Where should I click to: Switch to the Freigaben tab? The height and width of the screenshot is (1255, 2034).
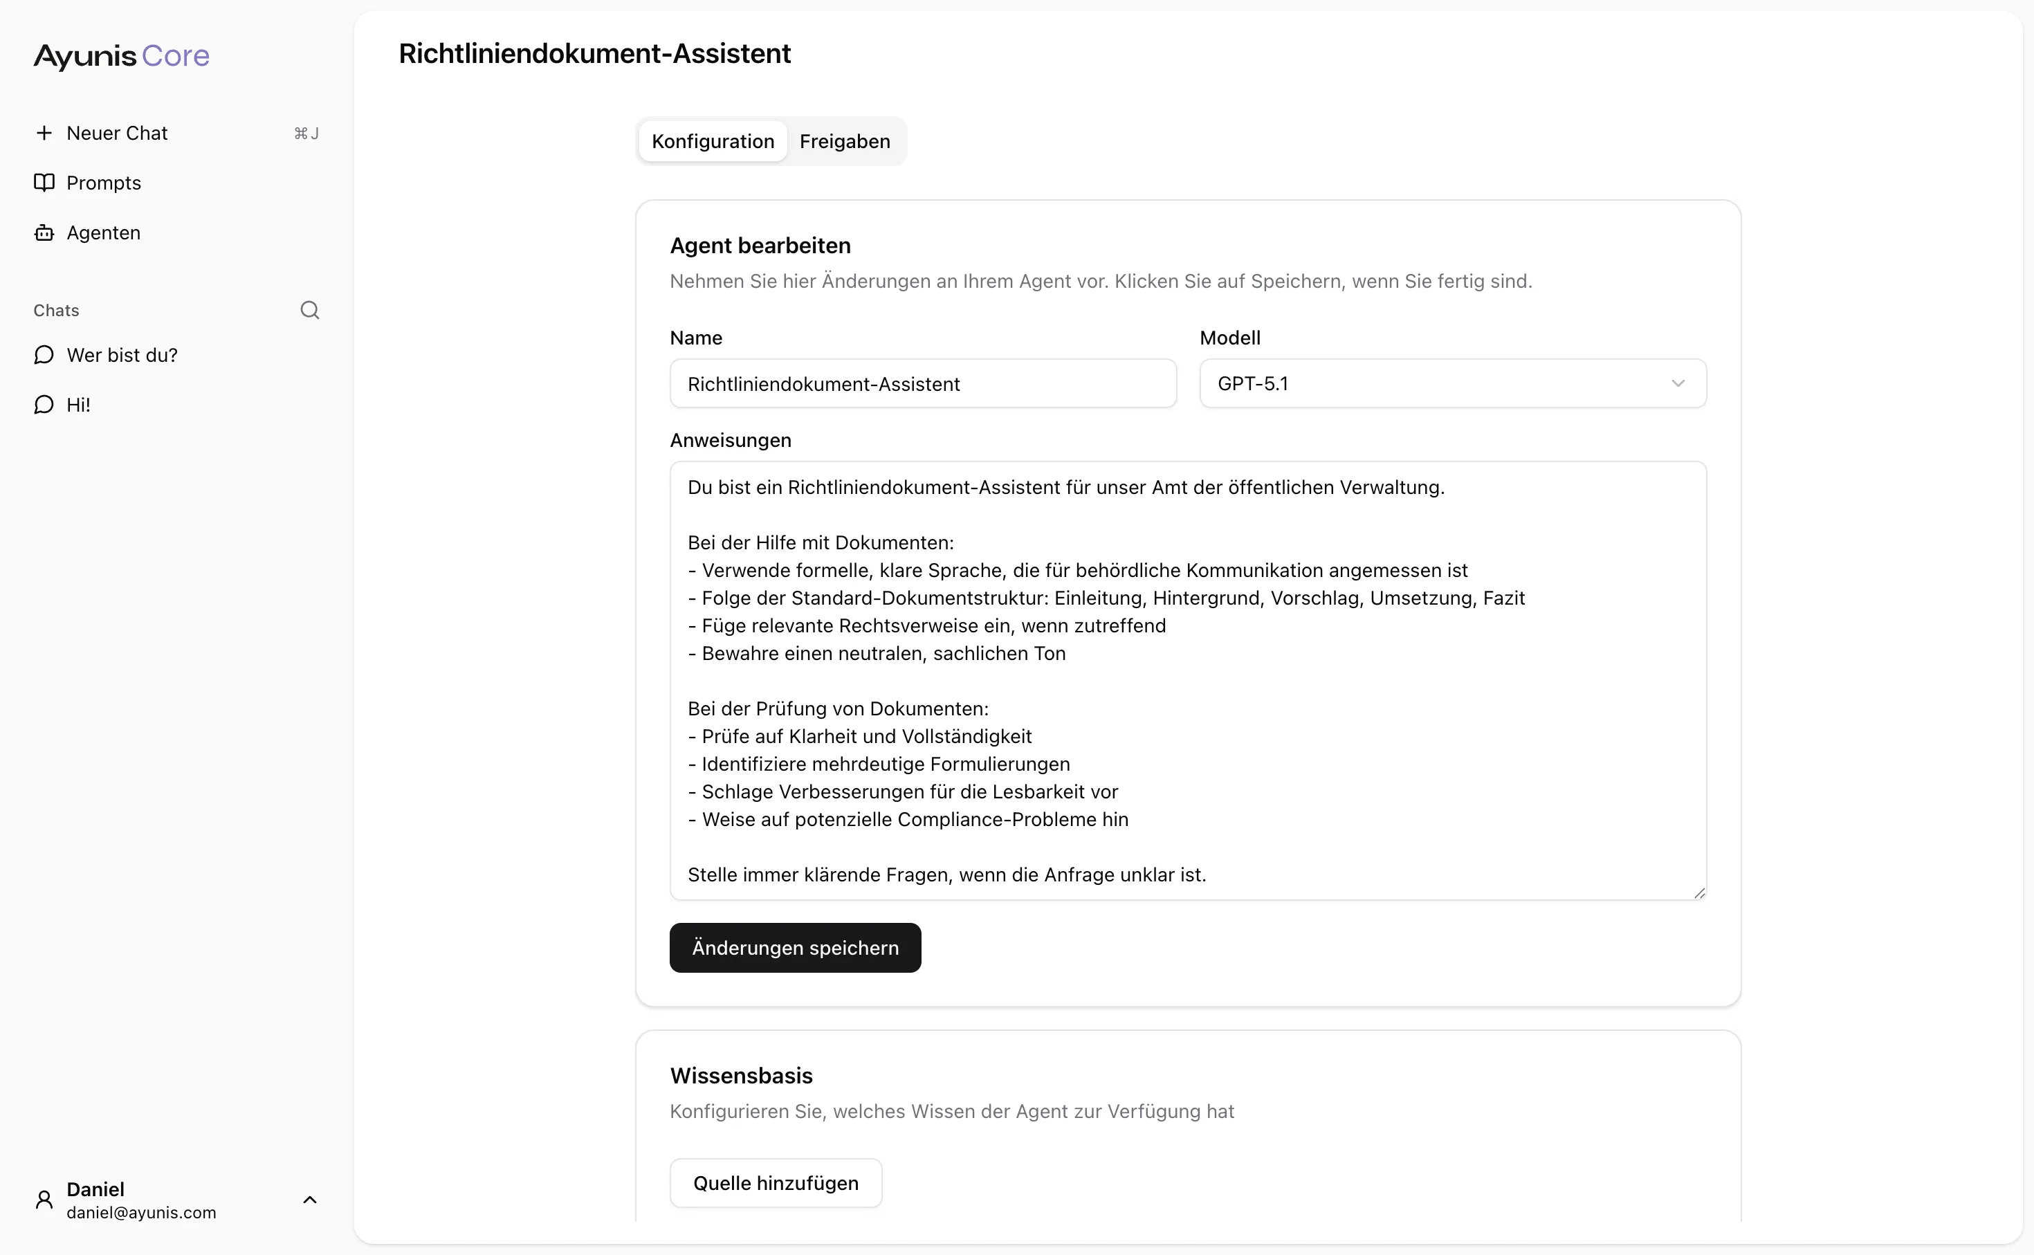(x=844, y=141)
